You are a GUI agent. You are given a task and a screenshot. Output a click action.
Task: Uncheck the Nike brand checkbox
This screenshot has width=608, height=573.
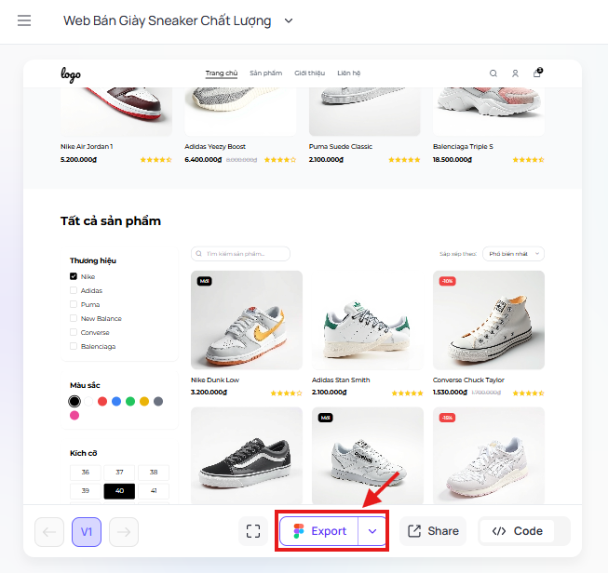tap(74, 276)
